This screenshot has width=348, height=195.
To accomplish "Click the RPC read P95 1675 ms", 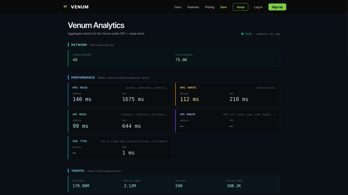I will (x=133, y=99).
